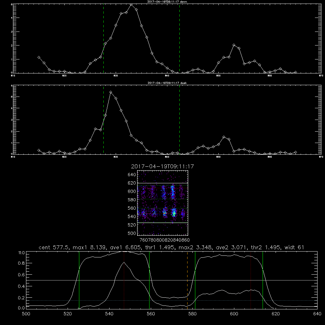The image size is (325, 325).
Task: Click the solid green line near 525 in bottom plot
Action: tap(79, 280)
